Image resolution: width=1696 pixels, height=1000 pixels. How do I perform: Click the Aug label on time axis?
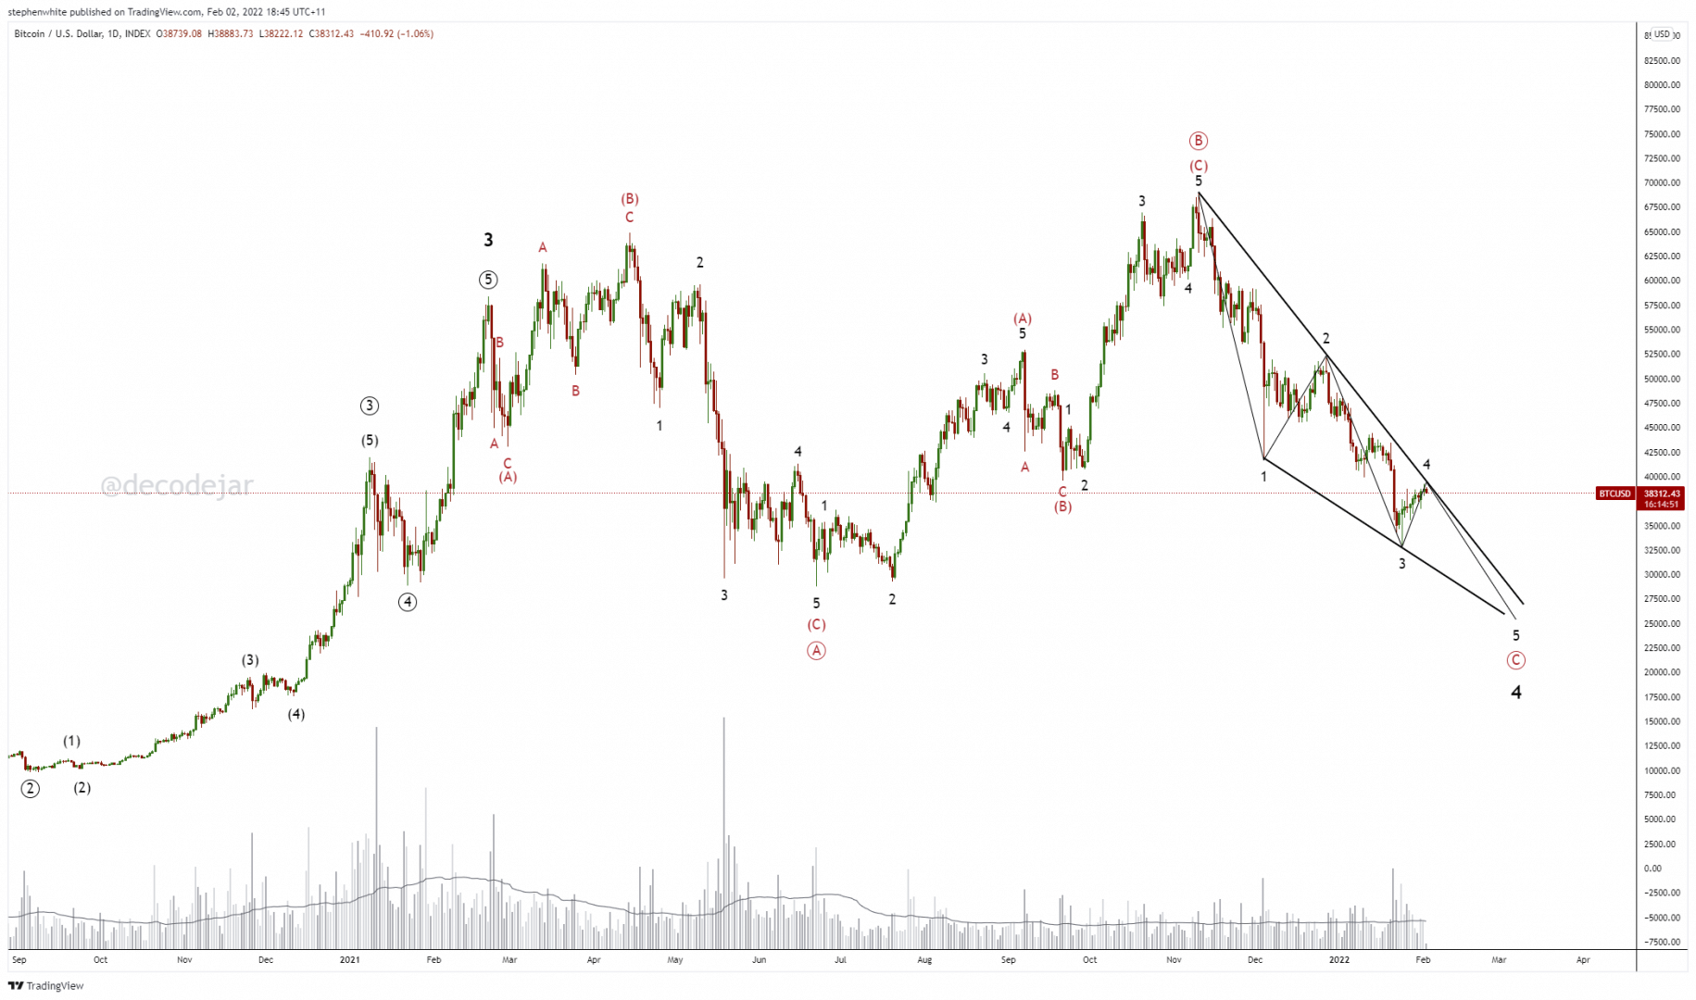point(924,960)
